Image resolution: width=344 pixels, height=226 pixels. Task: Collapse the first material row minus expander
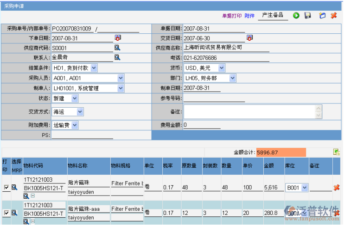pyautogui.click(x=32, y=196)
